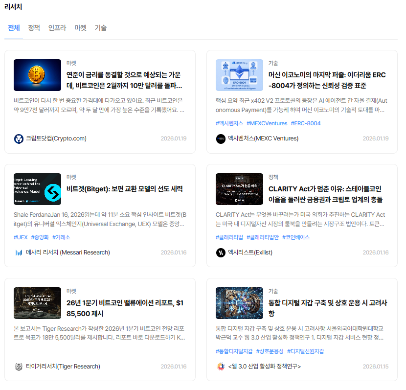Click the Tiger Research logo icon
This screenshot has width=406, height=390.
point(19,367)
